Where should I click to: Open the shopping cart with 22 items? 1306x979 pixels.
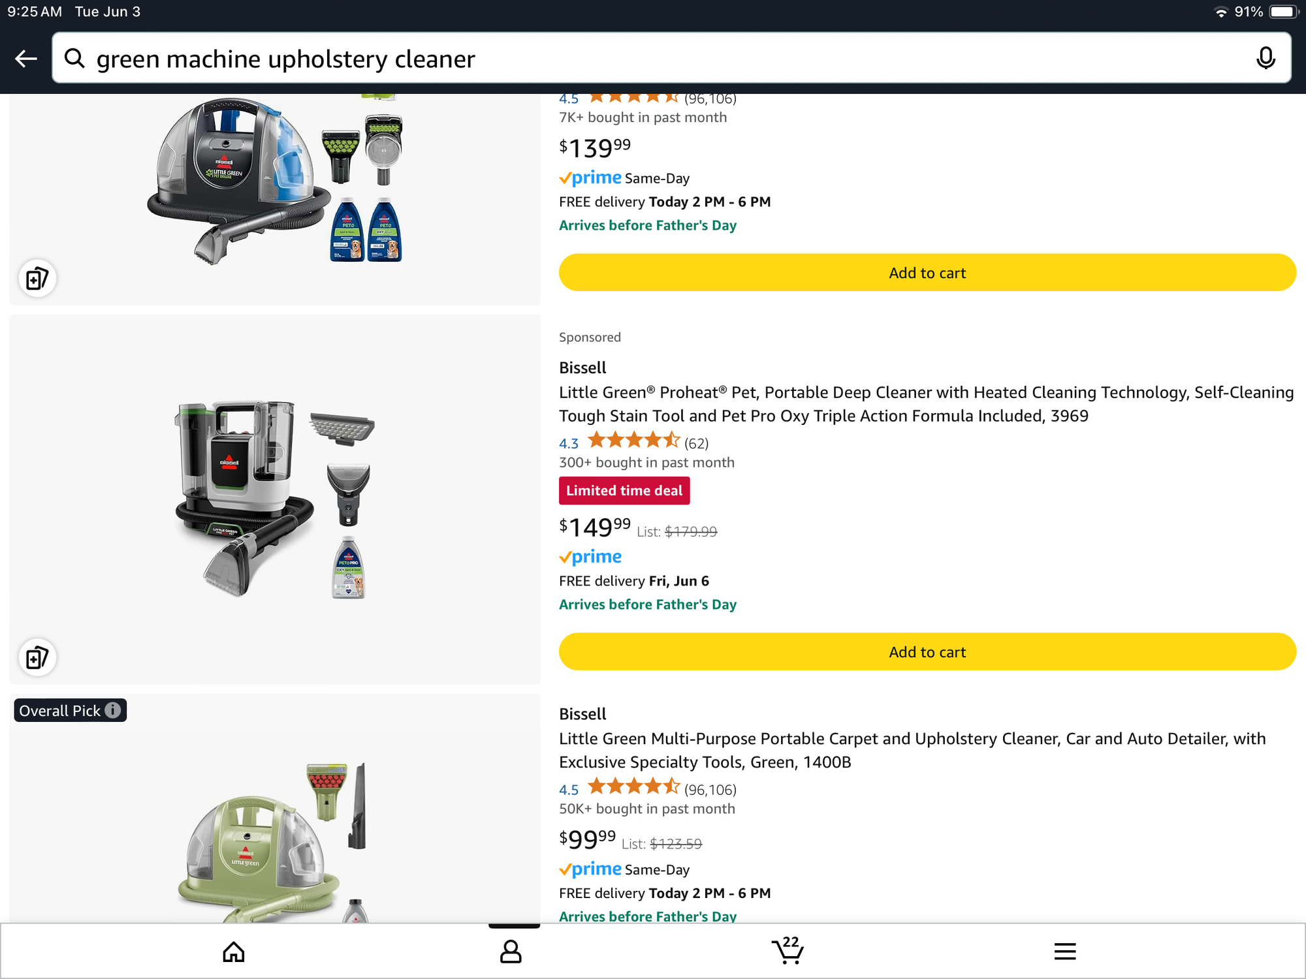click(788, 950)
